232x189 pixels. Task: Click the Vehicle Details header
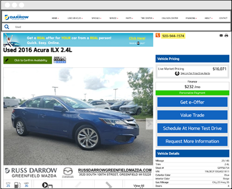pos(192,153)
